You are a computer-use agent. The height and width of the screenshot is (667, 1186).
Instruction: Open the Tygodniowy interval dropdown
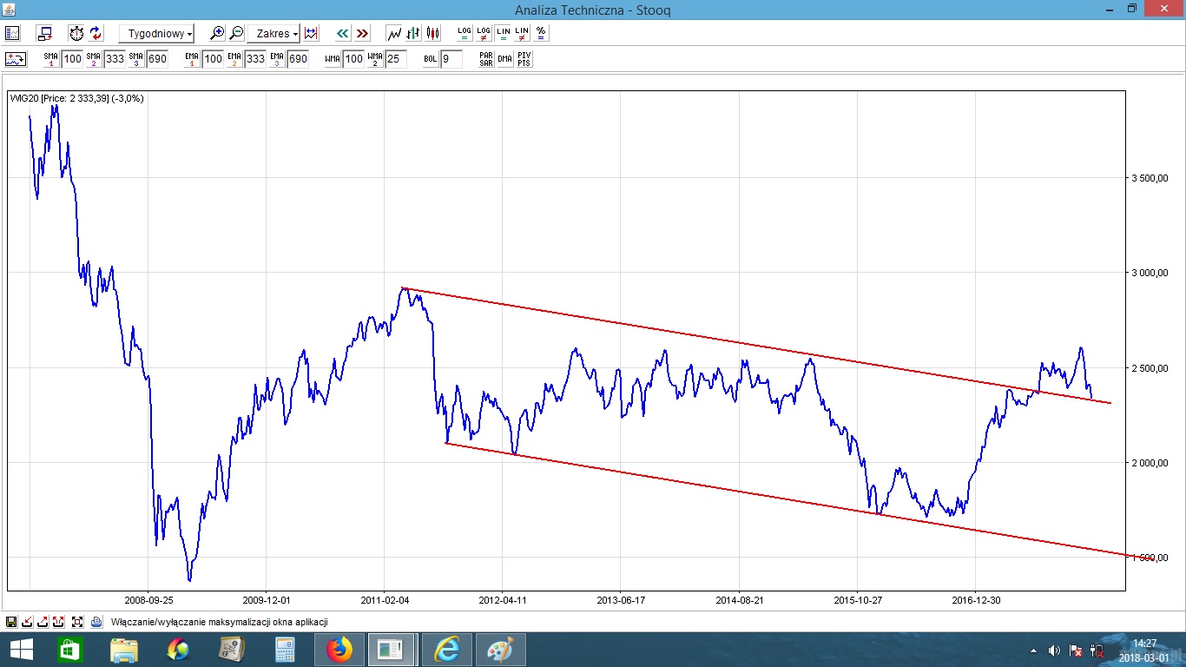pyautogui.click(x=156, y=34)
